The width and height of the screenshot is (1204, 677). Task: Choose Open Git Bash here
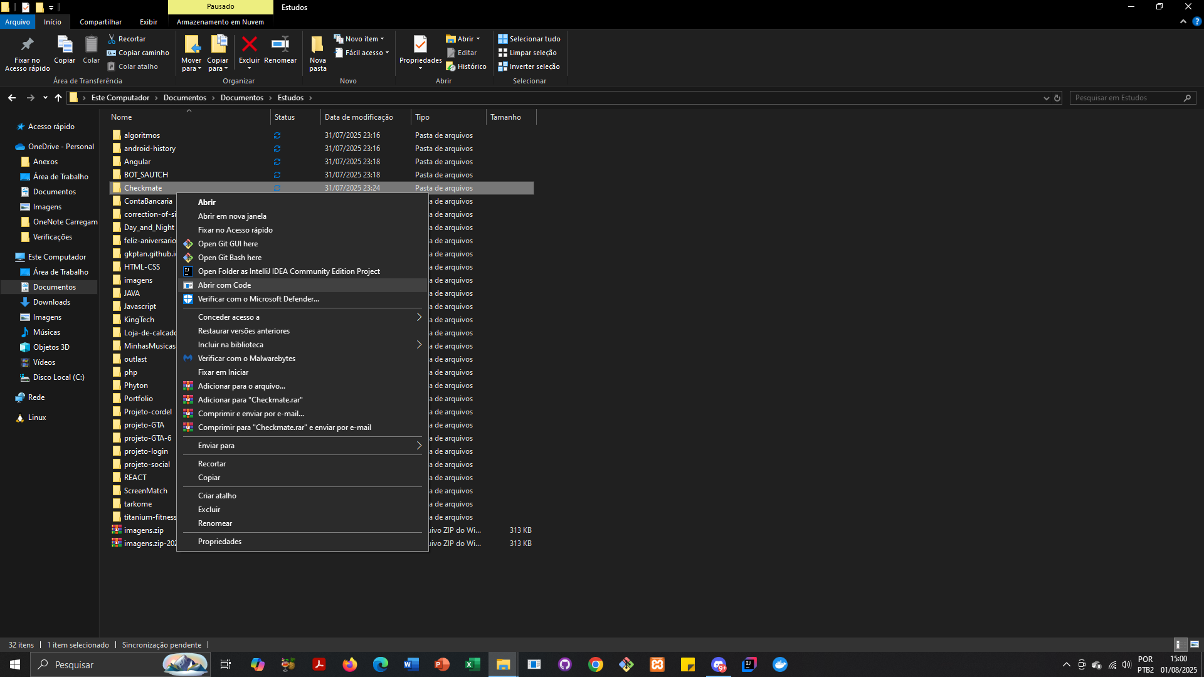(302, 258)
